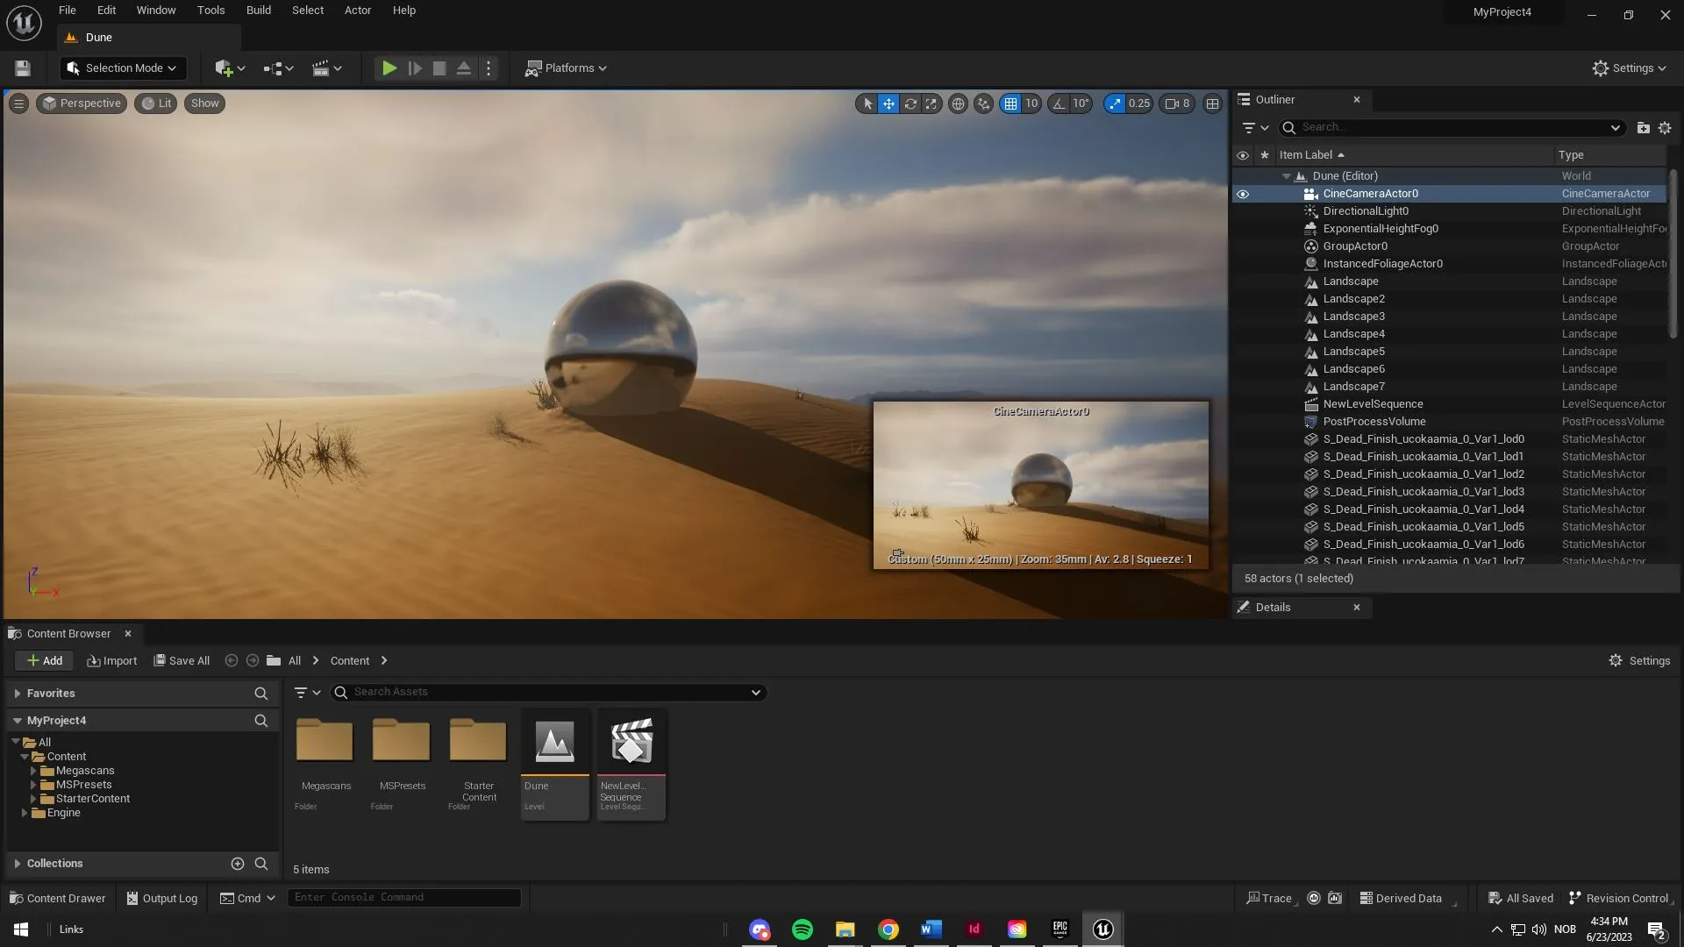Activate the Scale gizmo tool
Screen dimensions: 1684x947
pos(931,103)
